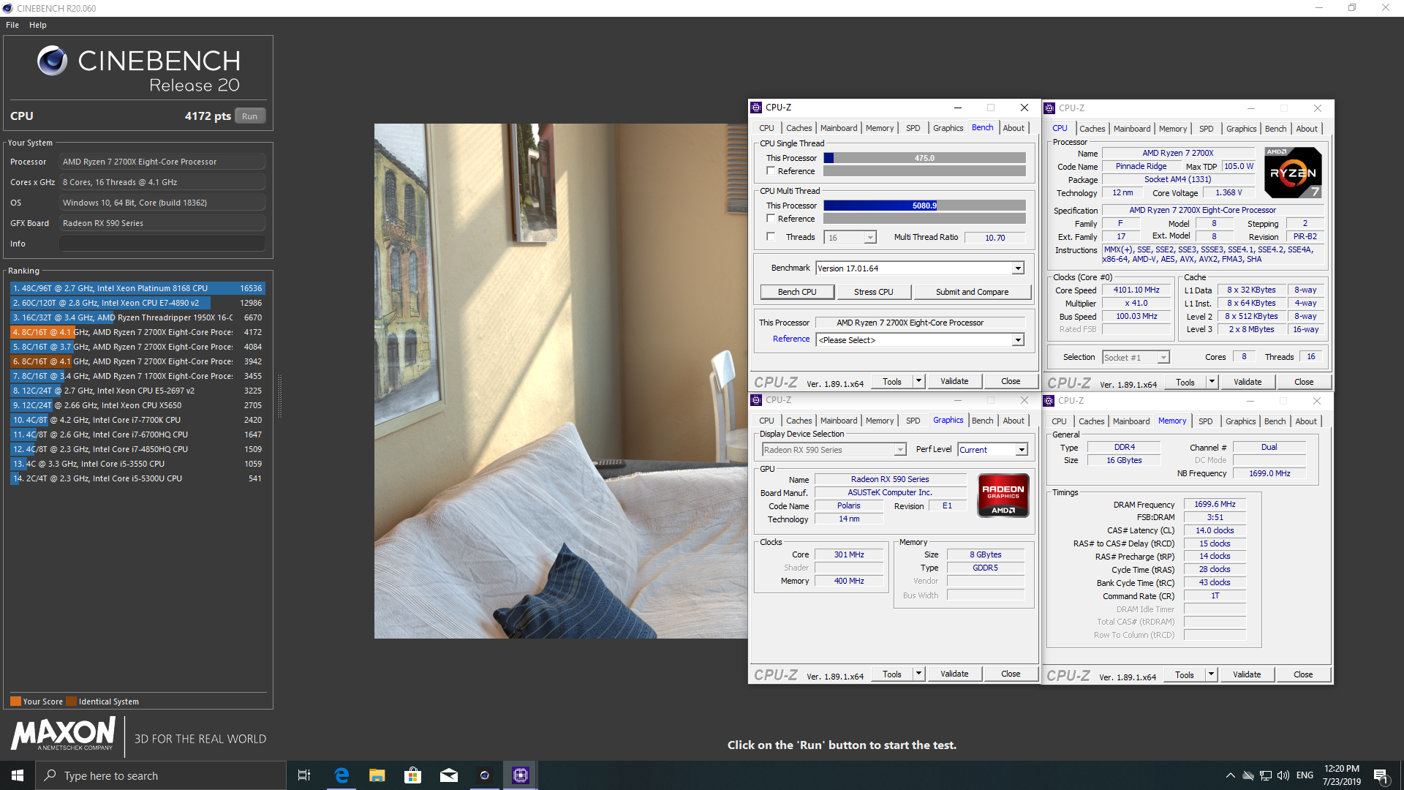
Task: Toggle the Threads checkbox in Bench tab
Action: pyautogui.click(x=771, y=236)
